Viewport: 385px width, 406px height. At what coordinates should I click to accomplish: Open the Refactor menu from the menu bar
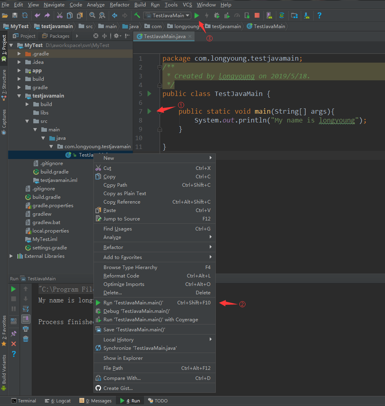click(119, 5)
